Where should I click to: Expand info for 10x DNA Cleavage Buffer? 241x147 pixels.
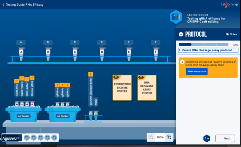click(90, 74)
